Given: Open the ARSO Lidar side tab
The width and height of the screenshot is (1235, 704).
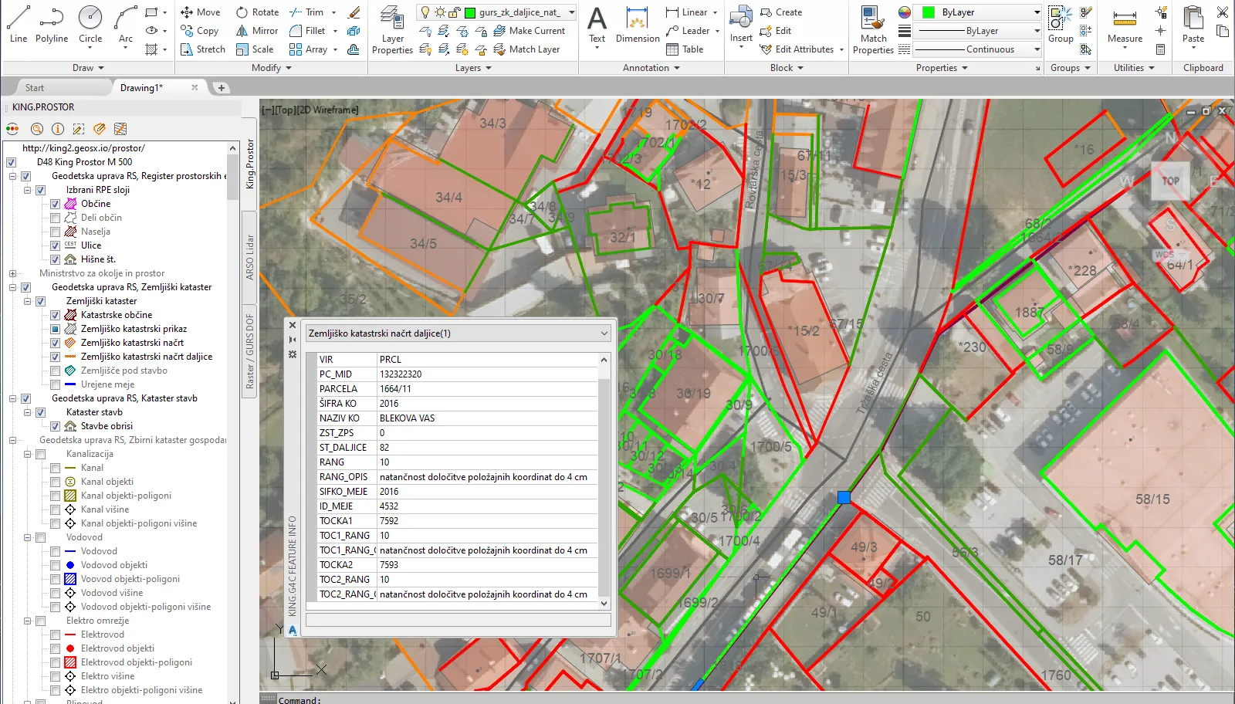Looking at the screenshot, I should (249, 257).
